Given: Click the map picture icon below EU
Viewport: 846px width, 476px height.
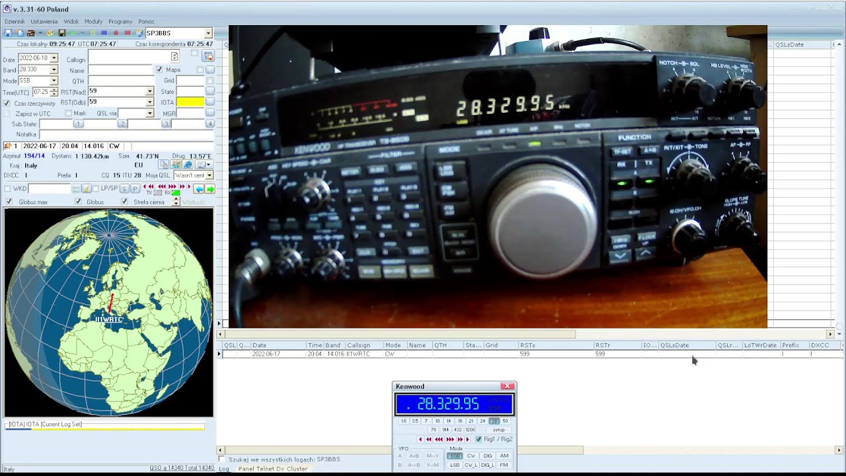Looking at the screenshot, I should (x=176, y=165).
